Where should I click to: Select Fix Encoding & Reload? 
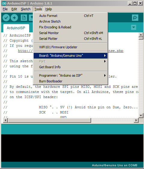[x=70, y=27]
